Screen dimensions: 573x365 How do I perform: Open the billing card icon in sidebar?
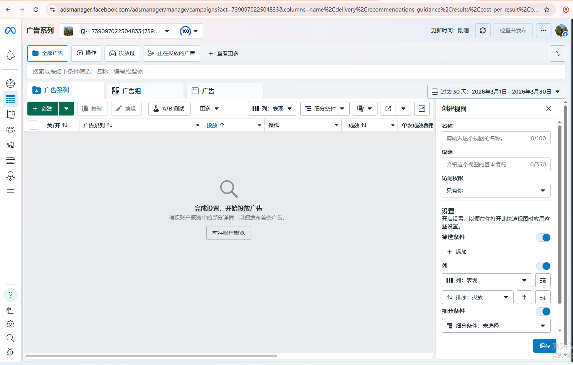tap(10, 161)
